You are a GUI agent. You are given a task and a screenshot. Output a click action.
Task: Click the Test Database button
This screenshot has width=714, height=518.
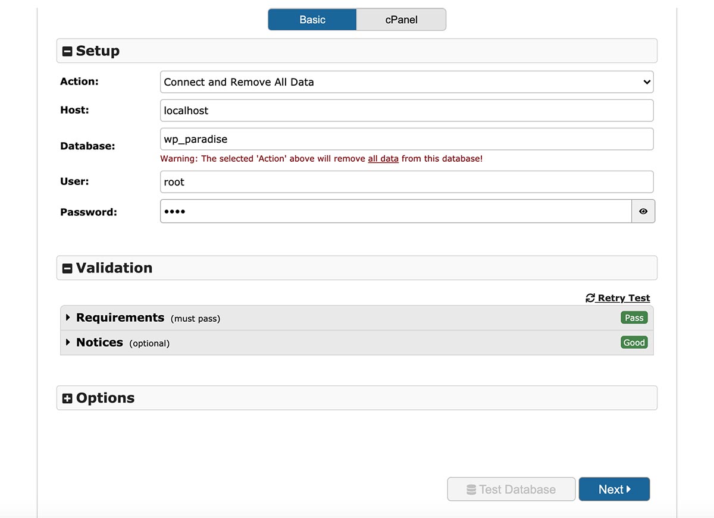(x=511, y=489)
